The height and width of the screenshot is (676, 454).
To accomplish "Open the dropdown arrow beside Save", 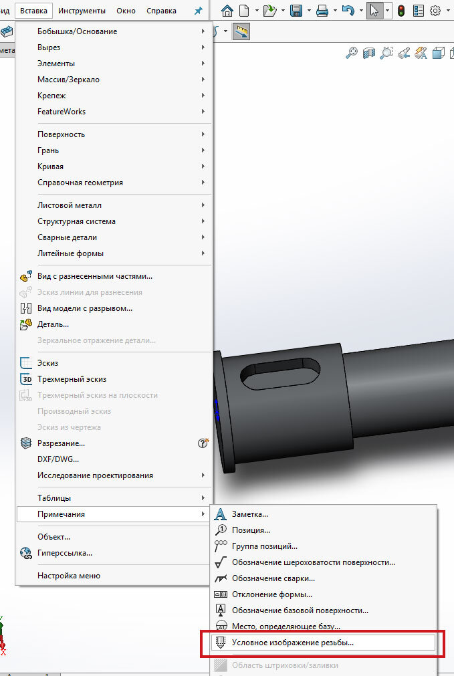I will coord(309,10).
